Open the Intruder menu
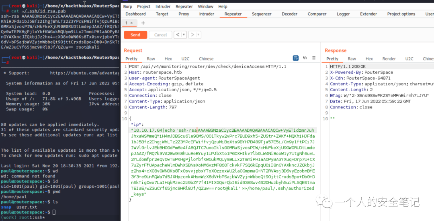This screenshot has height=221, width=434. tap(163, 6)
